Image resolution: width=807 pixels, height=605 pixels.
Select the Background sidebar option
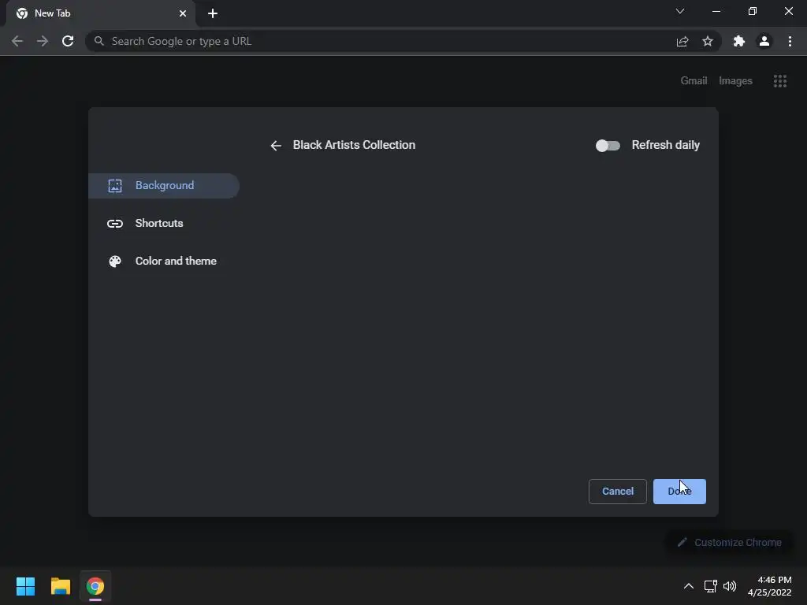[164, 186]
